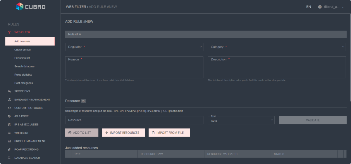Click the PCAP Recording paperclip icon
351x164 pixels.
(9, 150)
